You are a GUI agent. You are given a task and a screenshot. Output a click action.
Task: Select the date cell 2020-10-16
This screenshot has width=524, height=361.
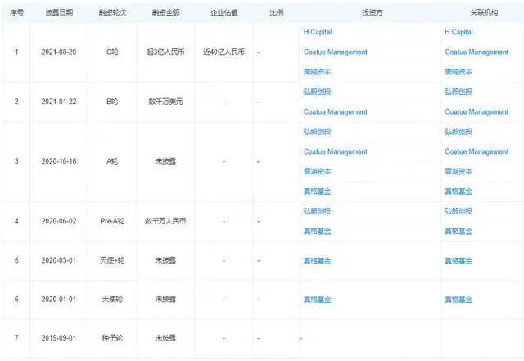point(59,161)
